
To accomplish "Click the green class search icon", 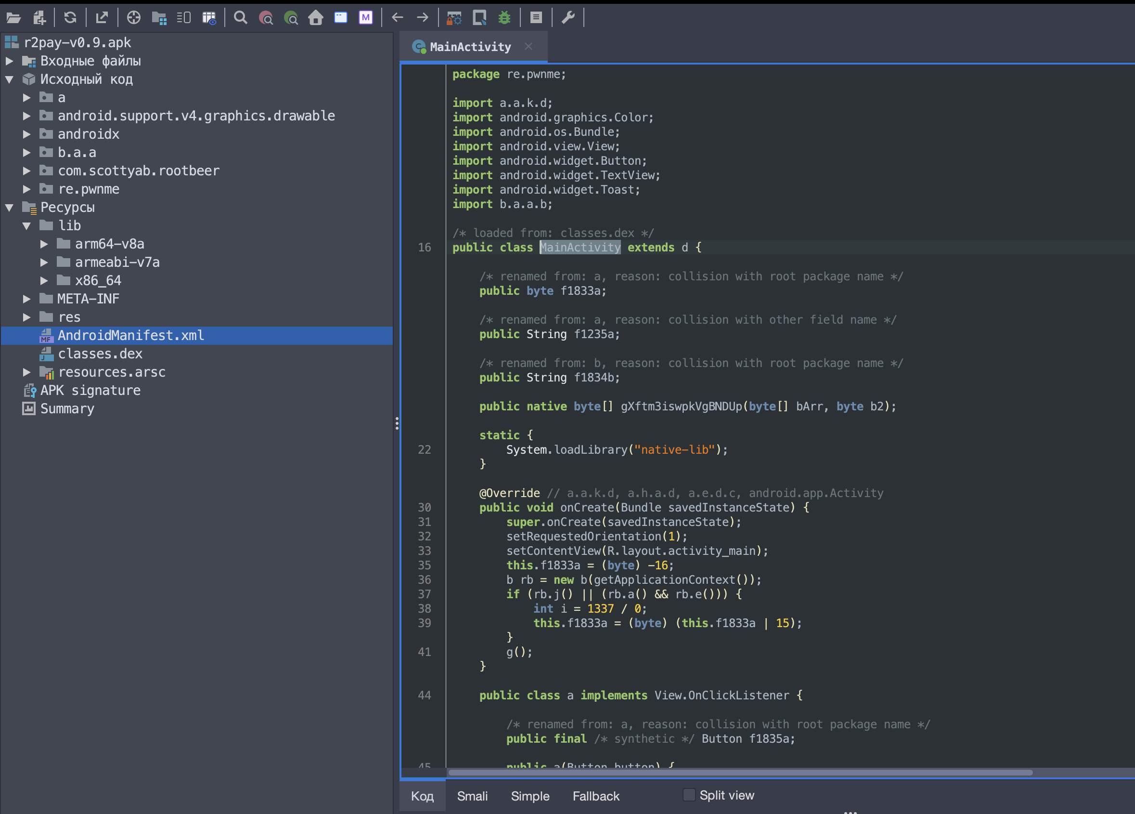I will [291, 18].
